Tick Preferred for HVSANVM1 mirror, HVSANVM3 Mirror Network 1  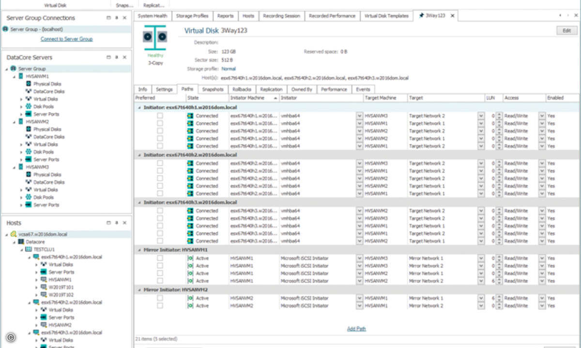pyautogui.click(x=160, y=258)
